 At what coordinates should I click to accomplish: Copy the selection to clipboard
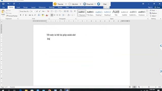(9, 13)
